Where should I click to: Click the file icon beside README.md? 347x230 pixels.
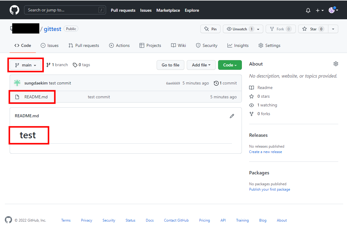pyautogui.click(x=17, y=97)
